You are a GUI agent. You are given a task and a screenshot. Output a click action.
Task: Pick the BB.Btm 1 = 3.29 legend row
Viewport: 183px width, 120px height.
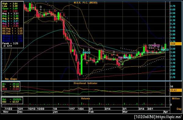click(x=12, y=33)
